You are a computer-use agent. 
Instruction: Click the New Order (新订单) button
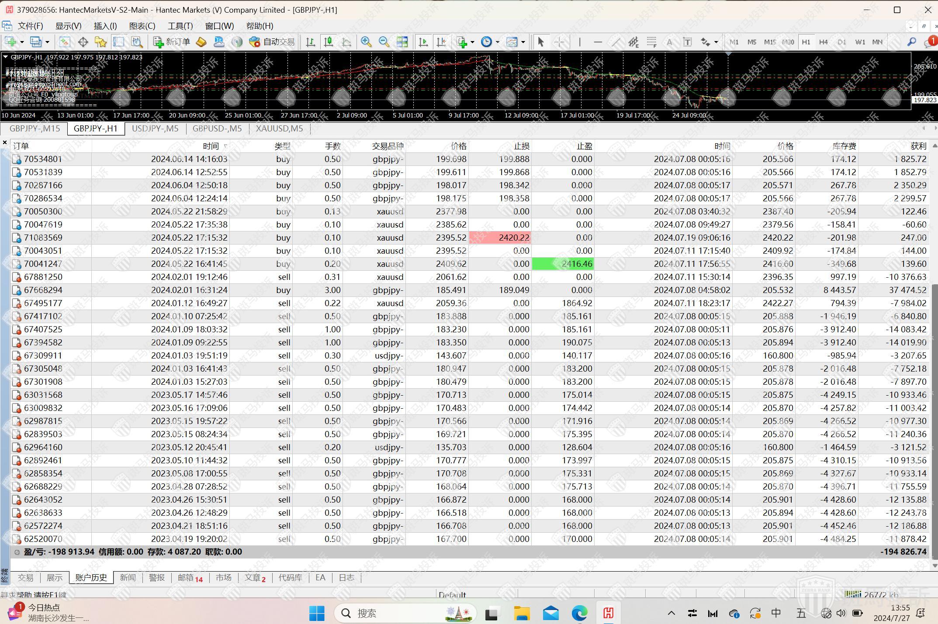point(172,42)
